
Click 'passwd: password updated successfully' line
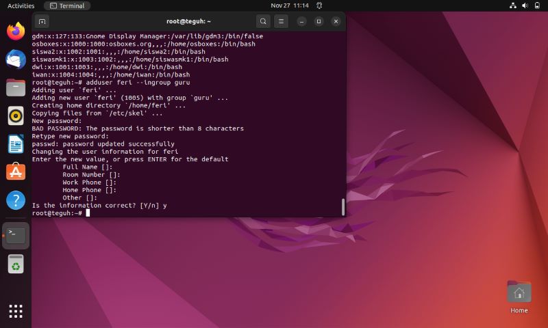point(103,144)
